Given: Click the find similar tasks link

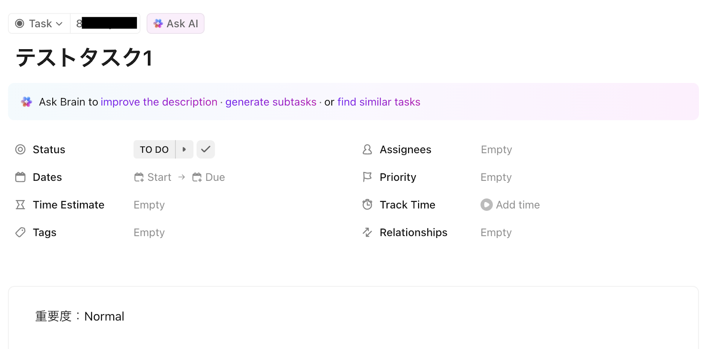Looking at the screenshot, I should click(x=379, y=102).
